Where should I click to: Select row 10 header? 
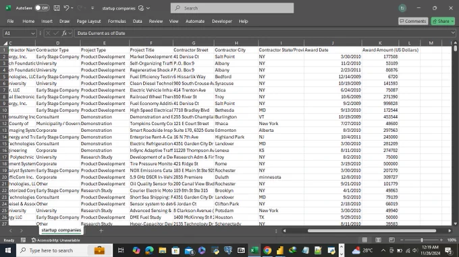5,110
